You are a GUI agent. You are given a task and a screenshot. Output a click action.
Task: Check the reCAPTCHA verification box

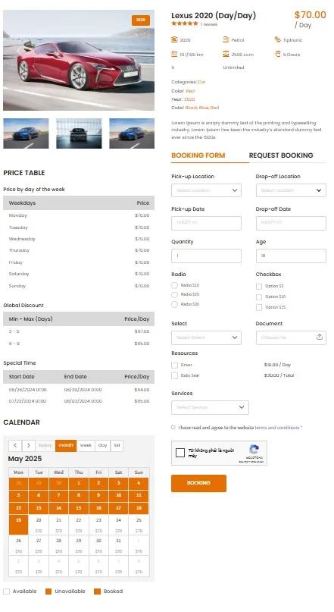180,453
